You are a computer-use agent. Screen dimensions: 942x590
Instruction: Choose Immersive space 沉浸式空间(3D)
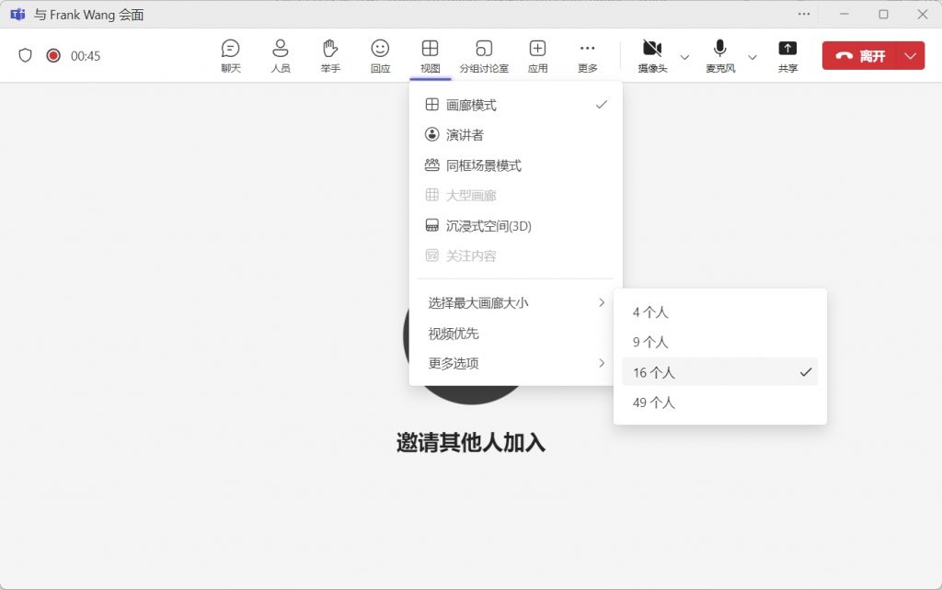tap(516, 226)
